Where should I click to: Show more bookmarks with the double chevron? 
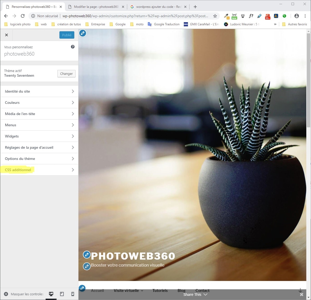[275, 24]
